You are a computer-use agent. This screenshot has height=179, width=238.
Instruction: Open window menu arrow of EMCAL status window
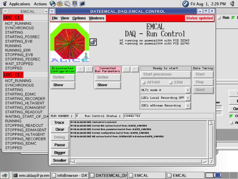[x=5, y=11]
